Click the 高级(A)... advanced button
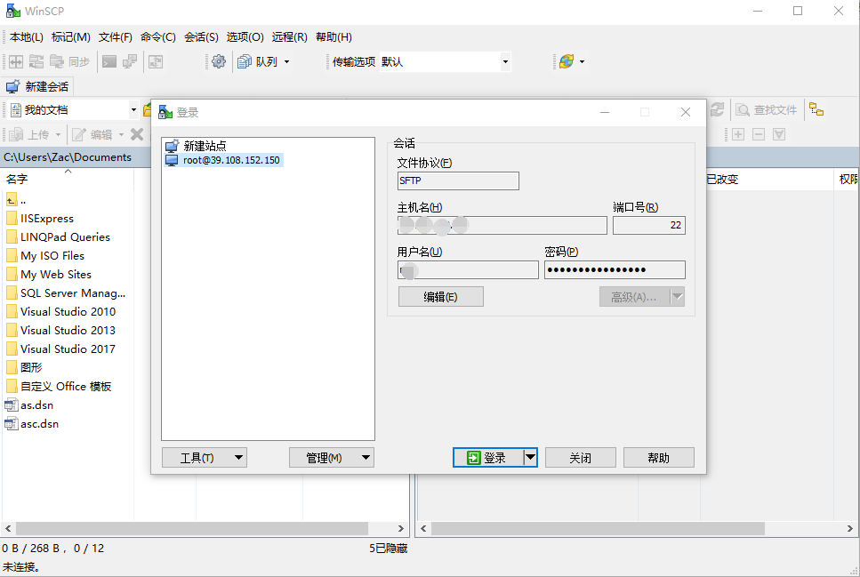Viewport: 860px width, 577px height. 635,297
